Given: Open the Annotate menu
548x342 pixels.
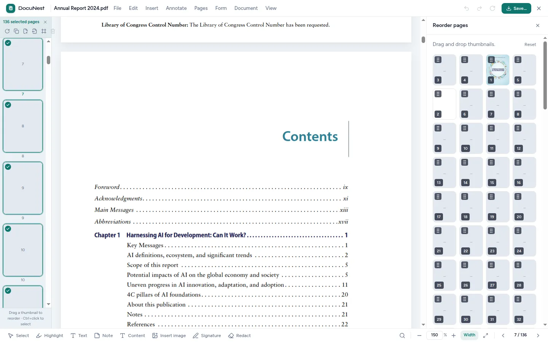Looking at the screenshot, I should point(176,8).
